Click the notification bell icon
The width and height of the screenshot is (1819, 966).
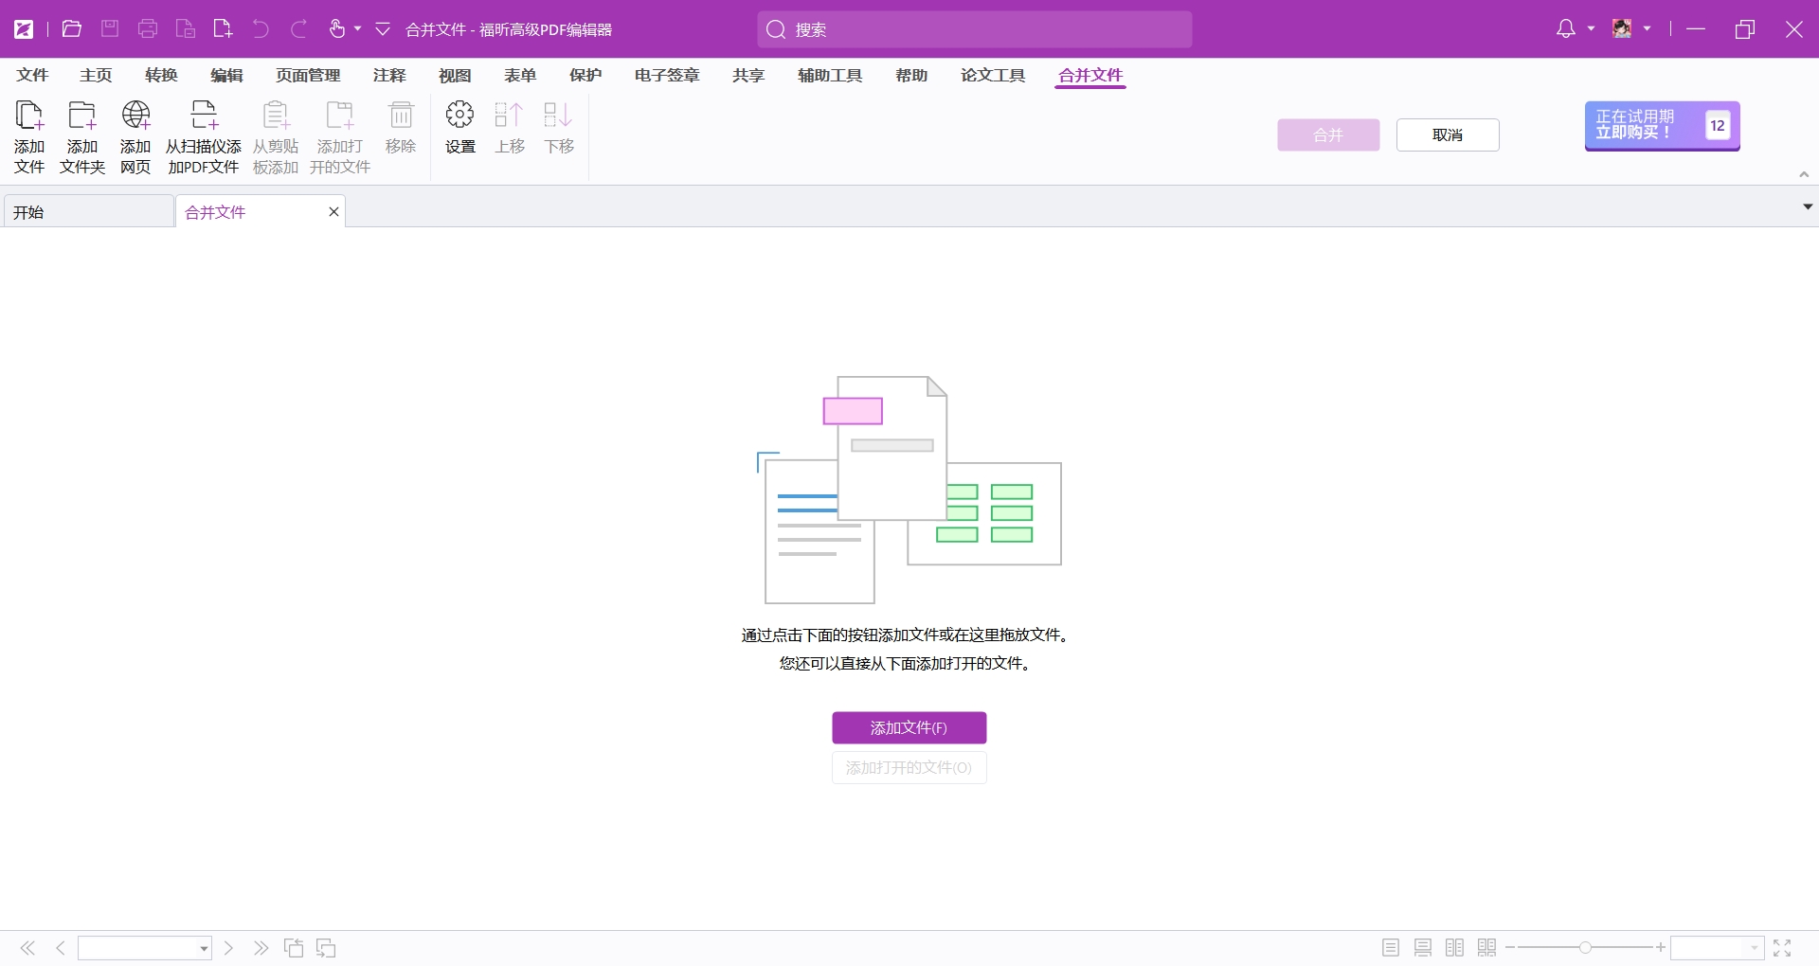(x=1566, y=29)
